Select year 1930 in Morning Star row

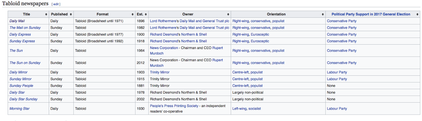141,109
